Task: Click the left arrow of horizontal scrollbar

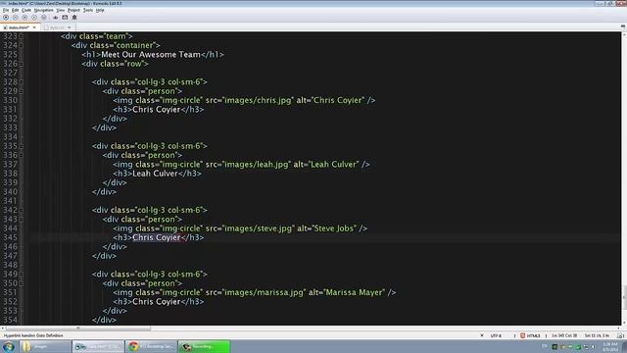Action: point(2,328)
